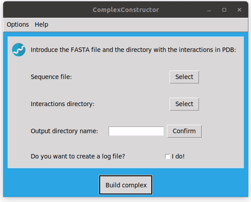Click the 'Sequence file:' label
The width and height of the screenshot is (251, 202).
(51, 77)
